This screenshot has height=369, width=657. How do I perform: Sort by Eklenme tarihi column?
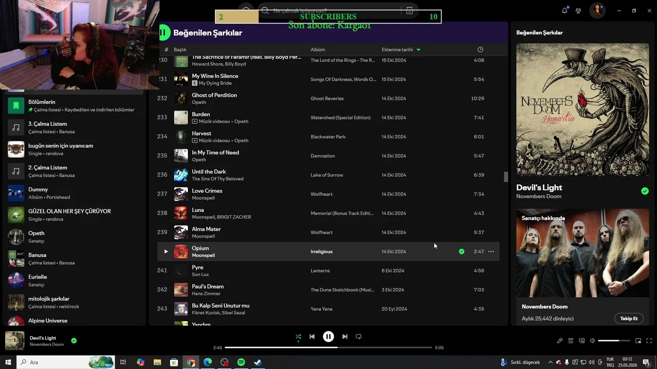click(x=398, y=50)
